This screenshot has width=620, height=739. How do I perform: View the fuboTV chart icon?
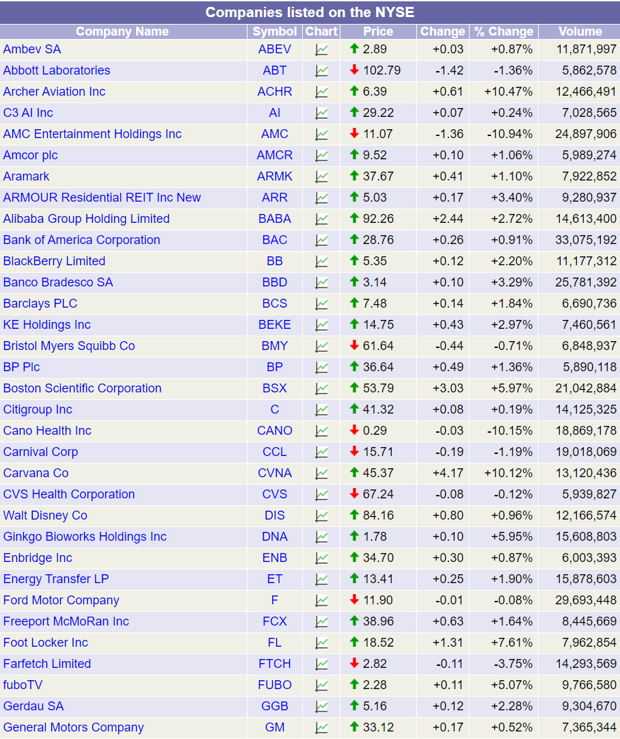pos(321,686)
